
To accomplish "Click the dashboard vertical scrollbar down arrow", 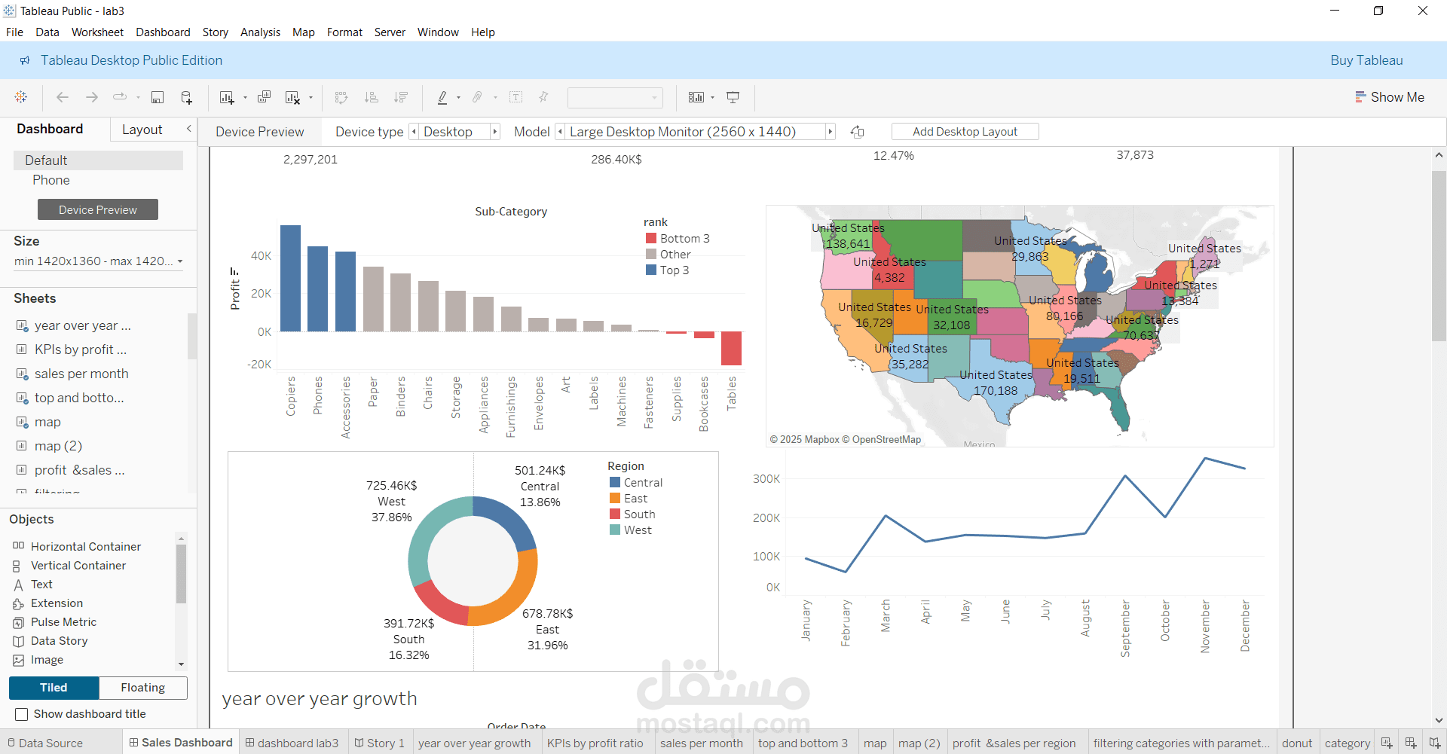I will coord(1439,720).
